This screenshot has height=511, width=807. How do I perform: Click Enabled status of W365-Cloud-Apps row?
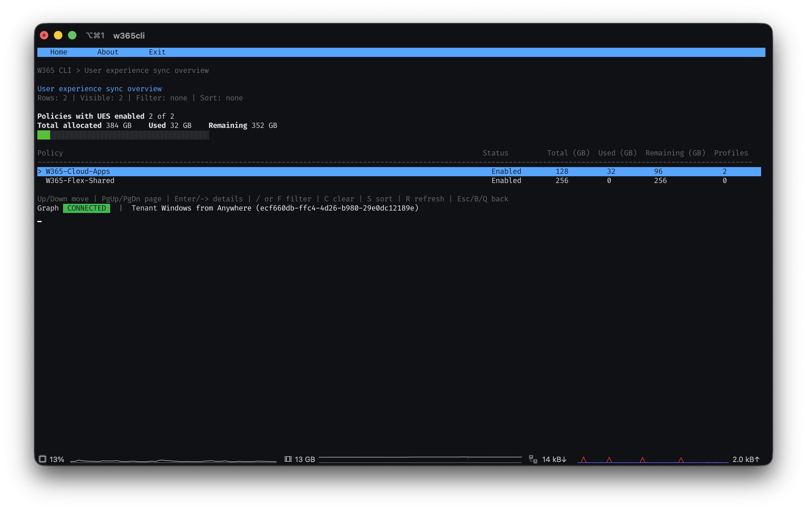[x=506, y=171]
